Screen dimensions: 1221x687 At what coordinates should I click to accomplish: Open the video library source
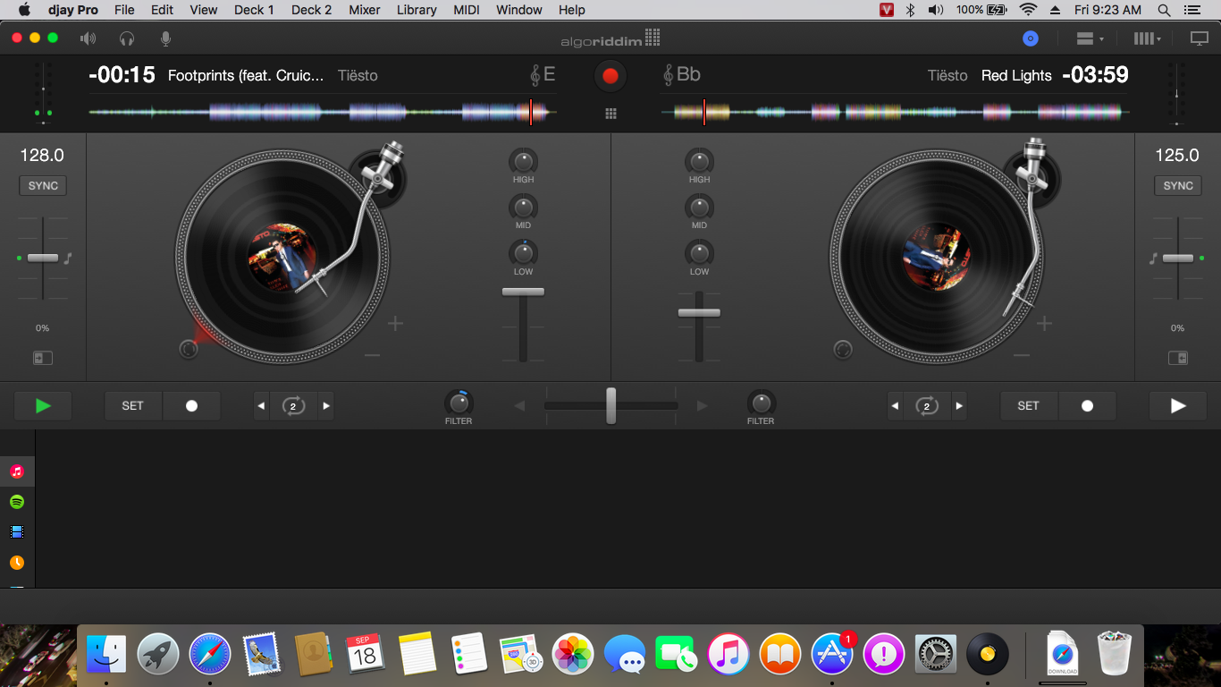(17, 532)
